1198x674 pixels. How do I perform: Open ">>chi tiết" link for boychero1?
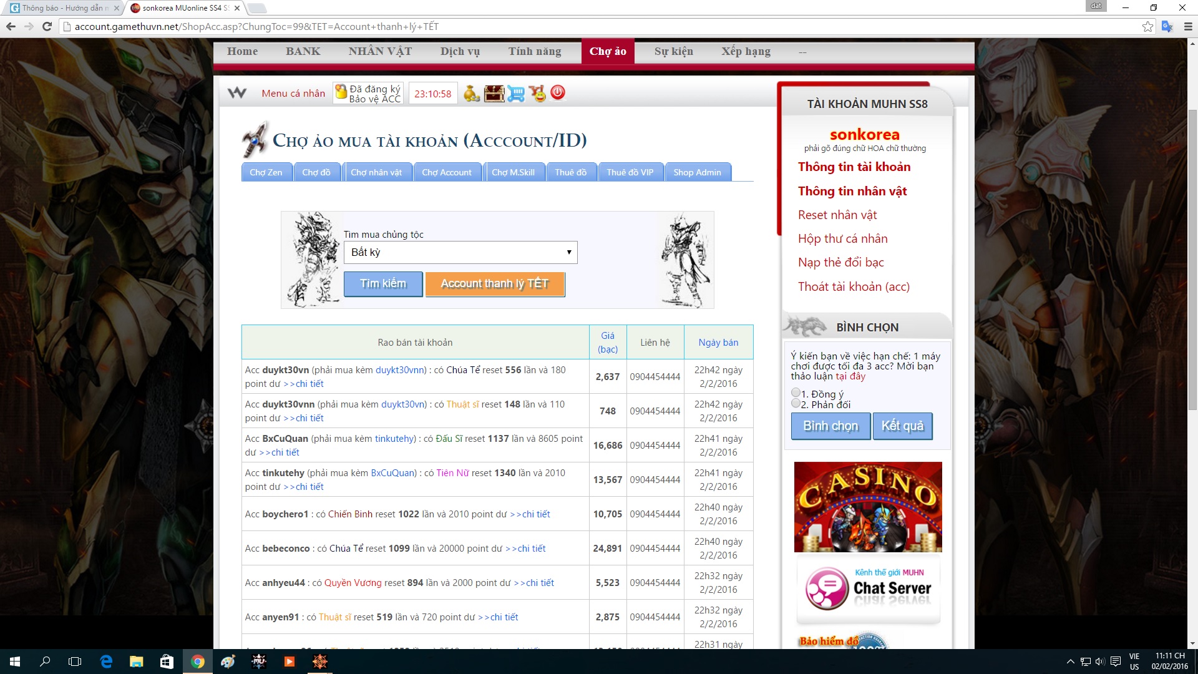[x=530, y=514]
